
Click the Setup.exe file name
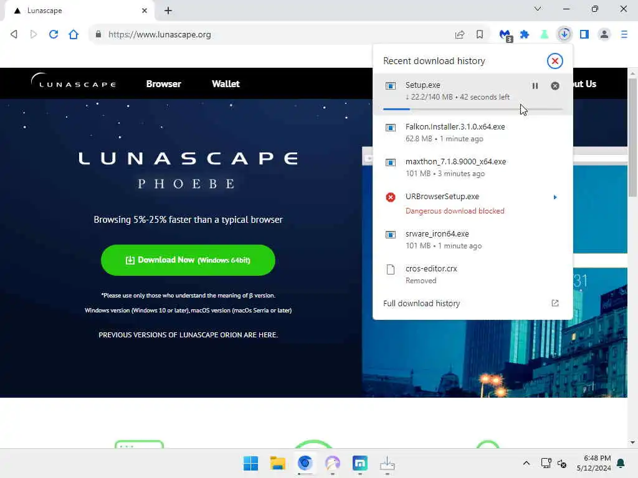click(423, 85)
